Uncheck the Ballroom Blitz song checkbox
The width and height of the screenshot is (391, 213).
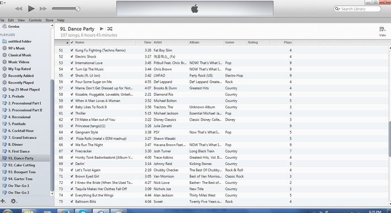tap(72, 201)
